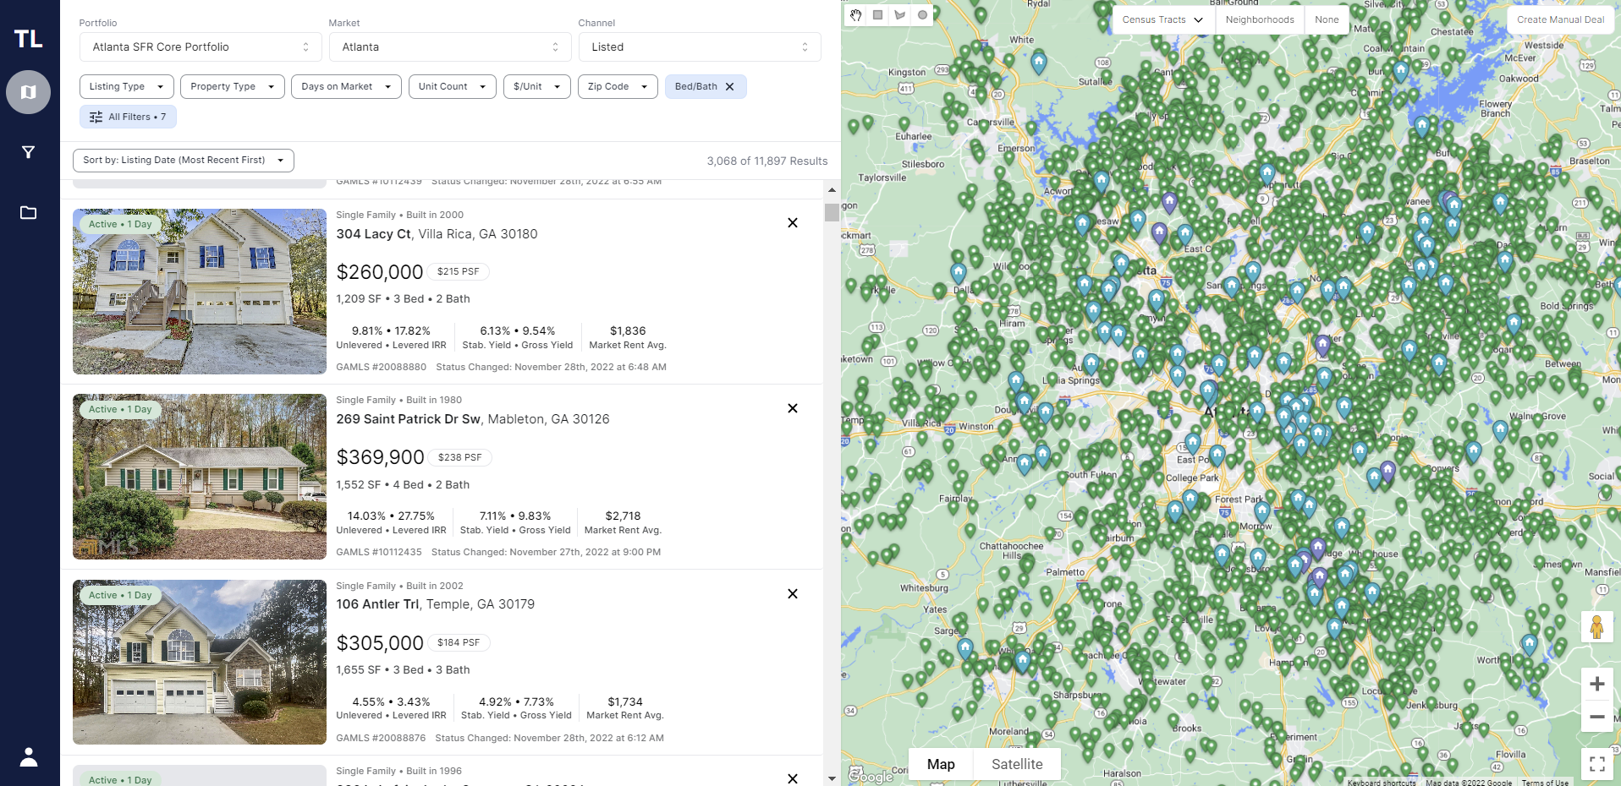Set map overlay to None
This screenshot has width=1621, height=786.
point(1327,19)
